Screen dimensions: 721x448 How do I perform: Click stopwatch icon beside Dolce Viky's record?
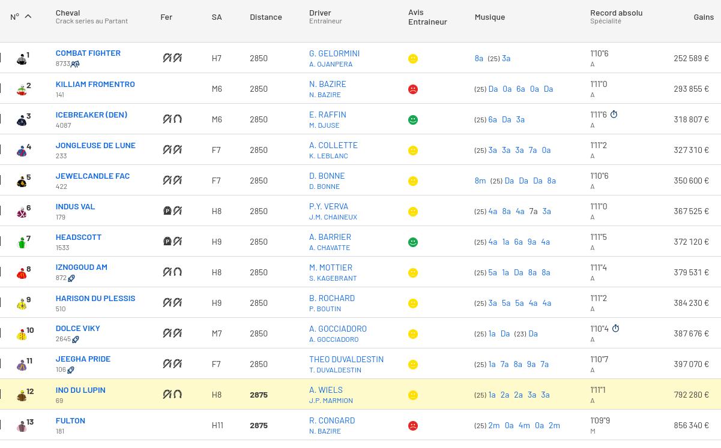[x=615, y=329]
